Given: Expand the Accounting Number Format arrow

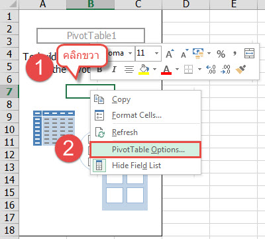Looking at the screenshot, I should click(x=209, y=54).
